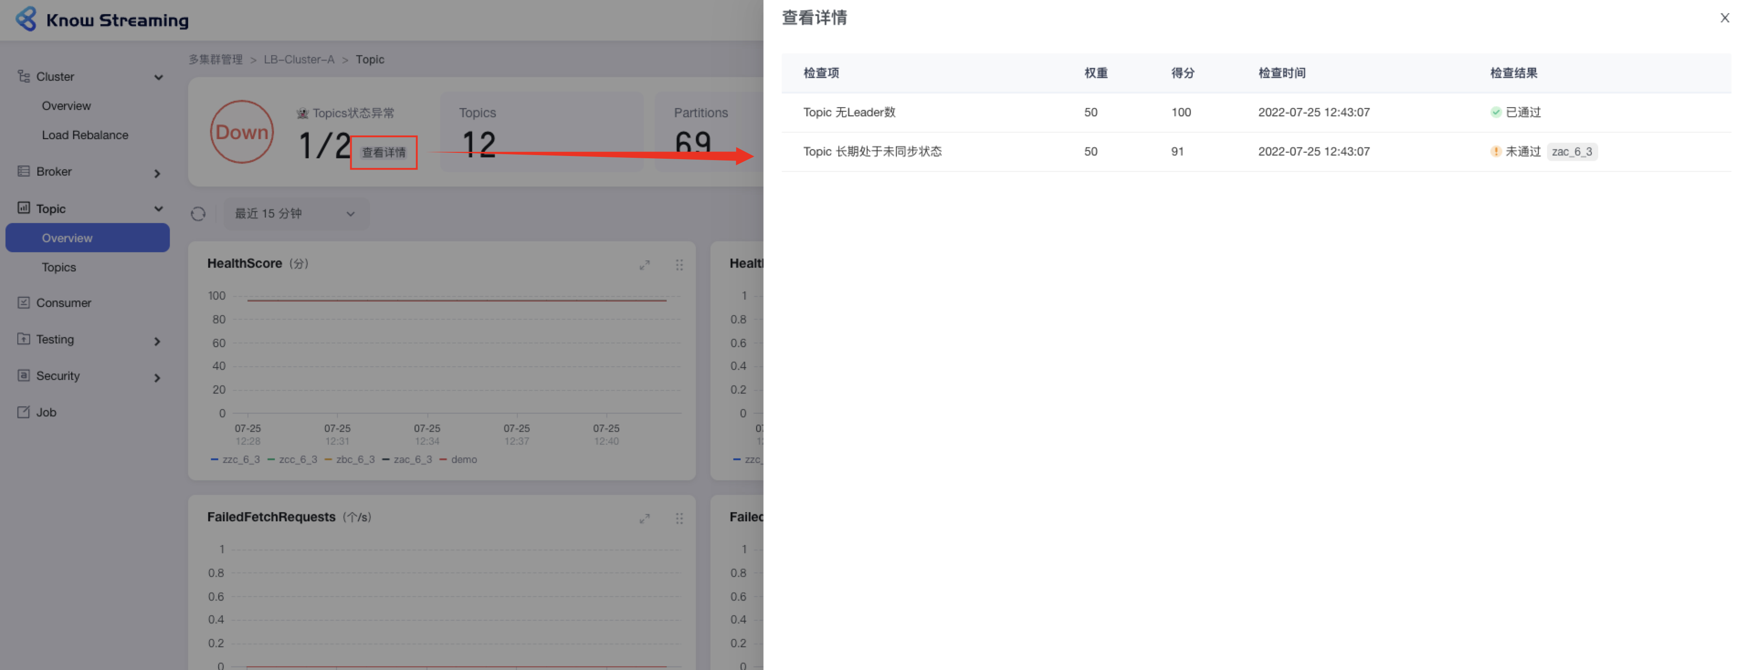Click the Job sidebar icon
Image resolution: width=1742 pixels, height=670 pixels.
[x=24, y=412]
